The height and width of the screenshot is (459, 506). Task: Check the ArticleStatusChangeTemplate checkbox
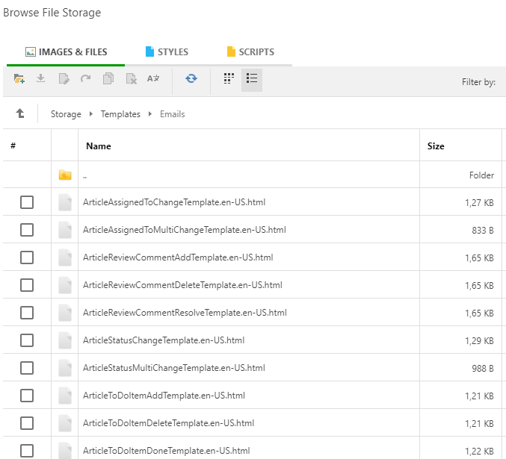[27, 340]
